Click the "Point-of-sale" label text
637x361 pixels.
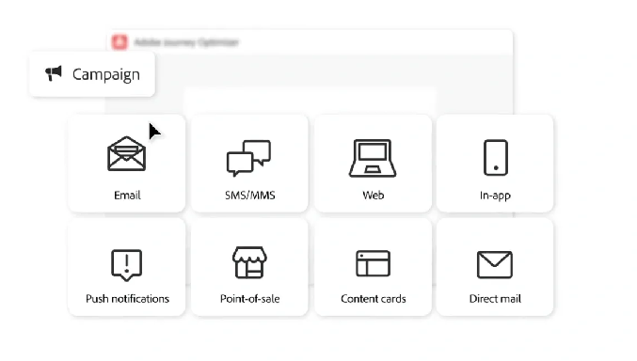(x=250, y=299)
